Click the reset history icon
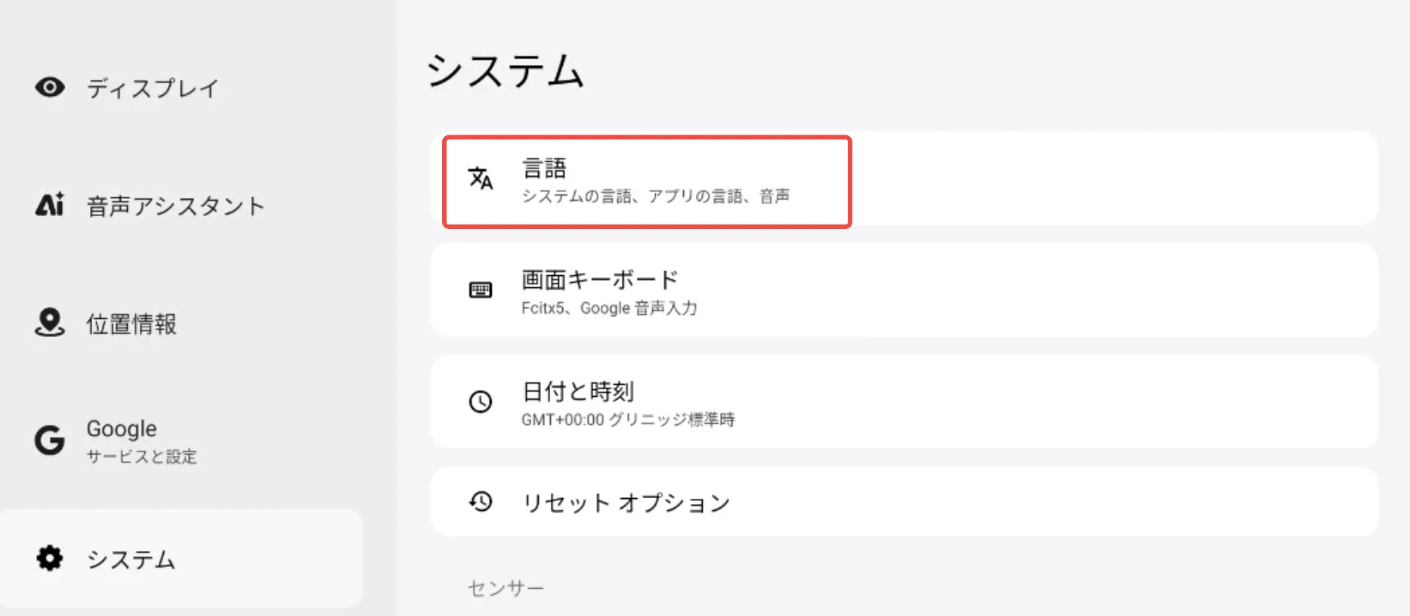1410x616 pixels. 481,501
